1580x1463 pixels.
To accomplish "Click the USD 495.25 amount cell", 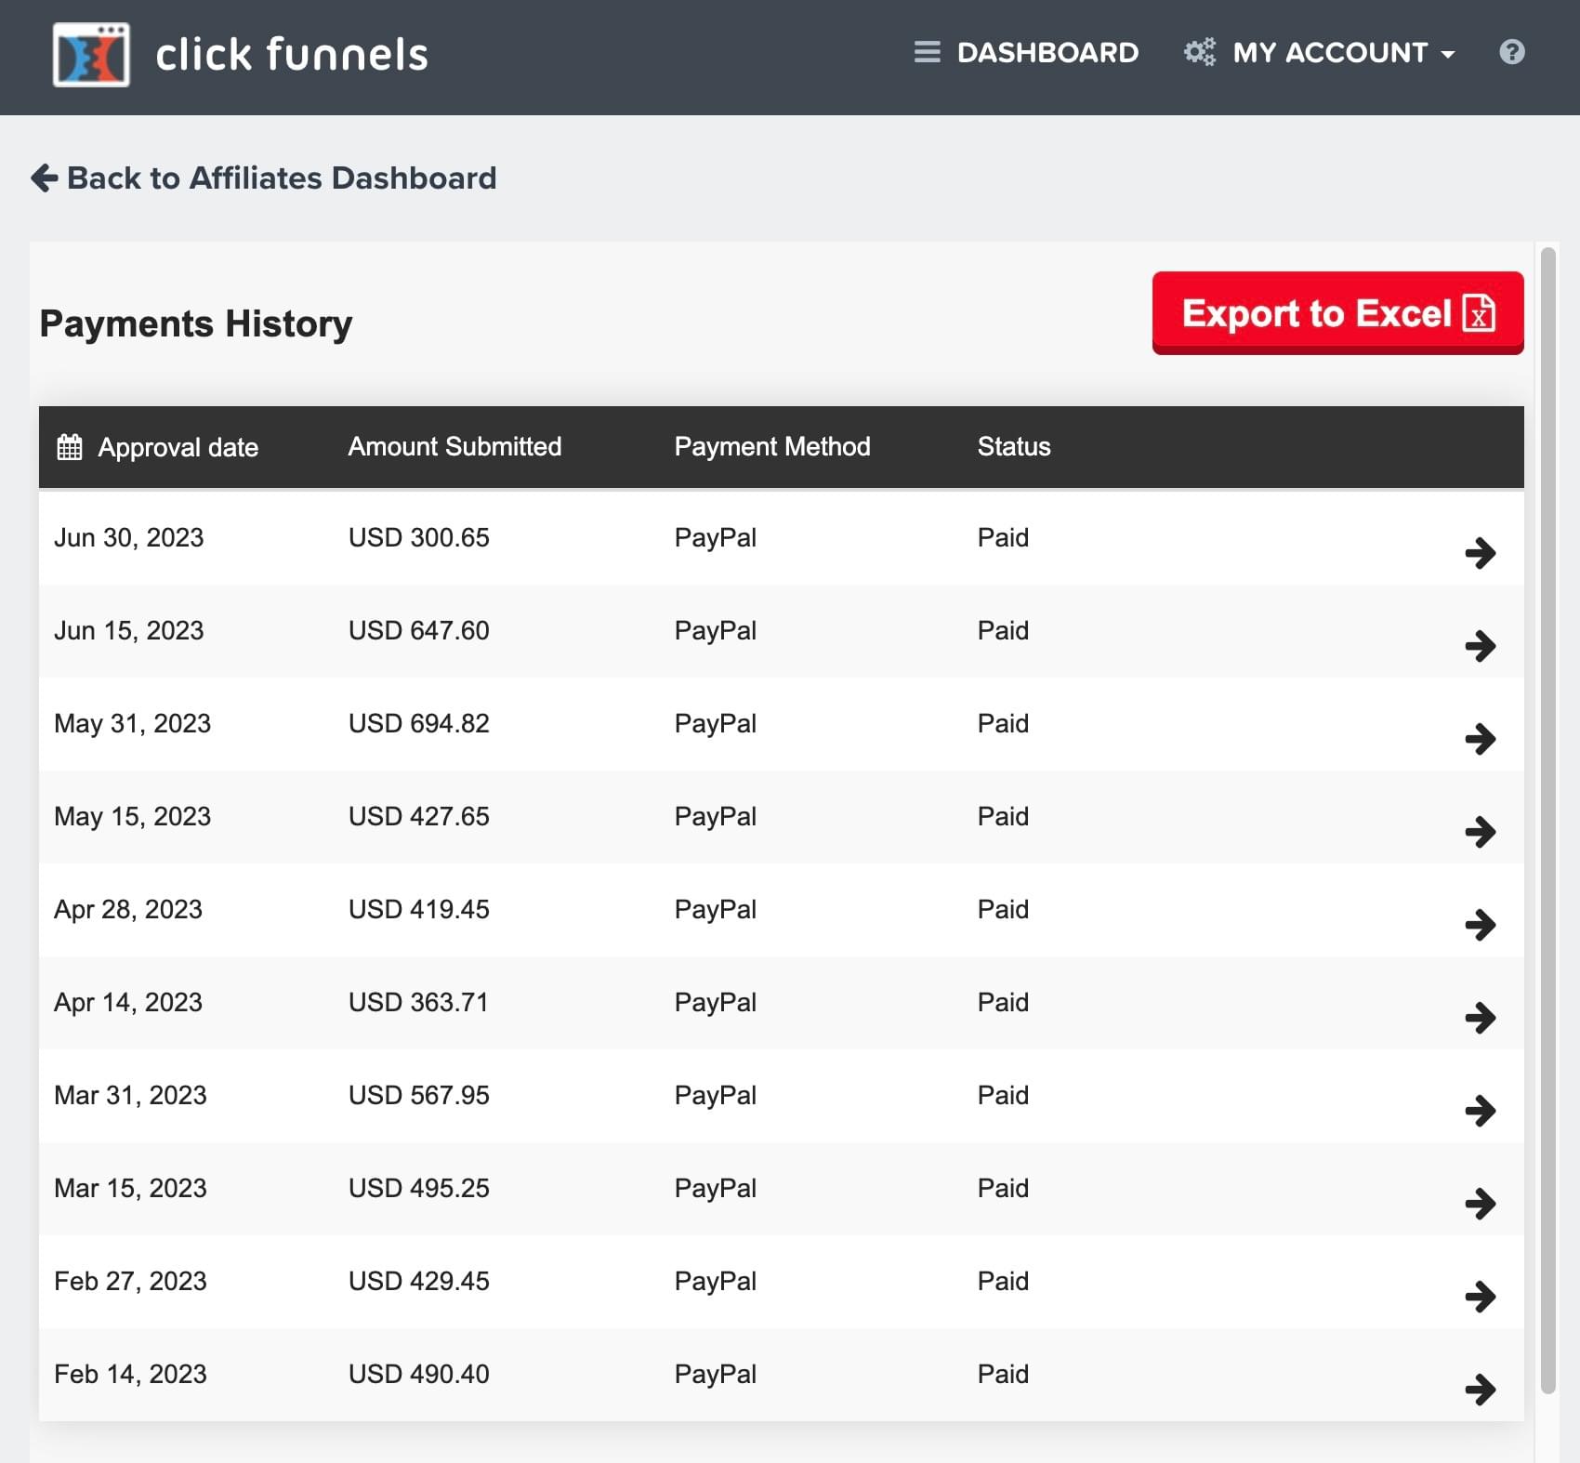I will coord(419,1188).
